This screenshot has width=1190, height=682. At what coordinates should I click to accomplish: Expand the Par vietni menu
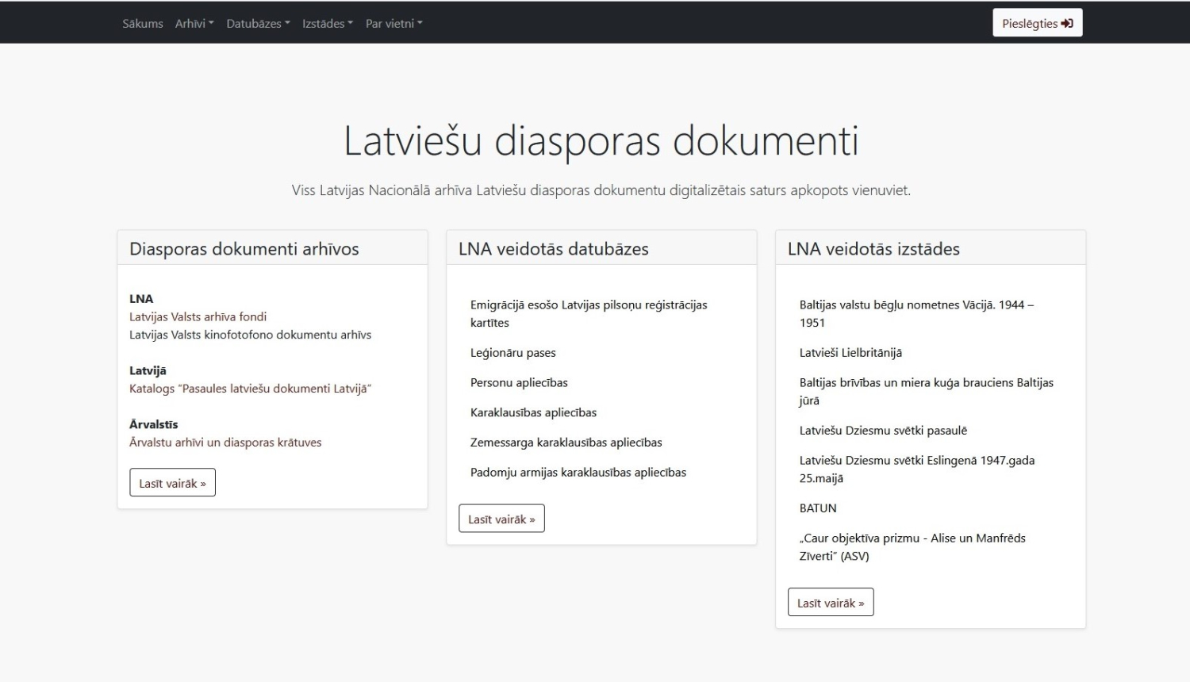(x=393, y=24)
